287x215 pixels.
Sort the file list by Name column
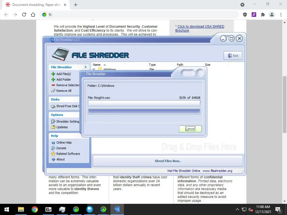[97, 65]
